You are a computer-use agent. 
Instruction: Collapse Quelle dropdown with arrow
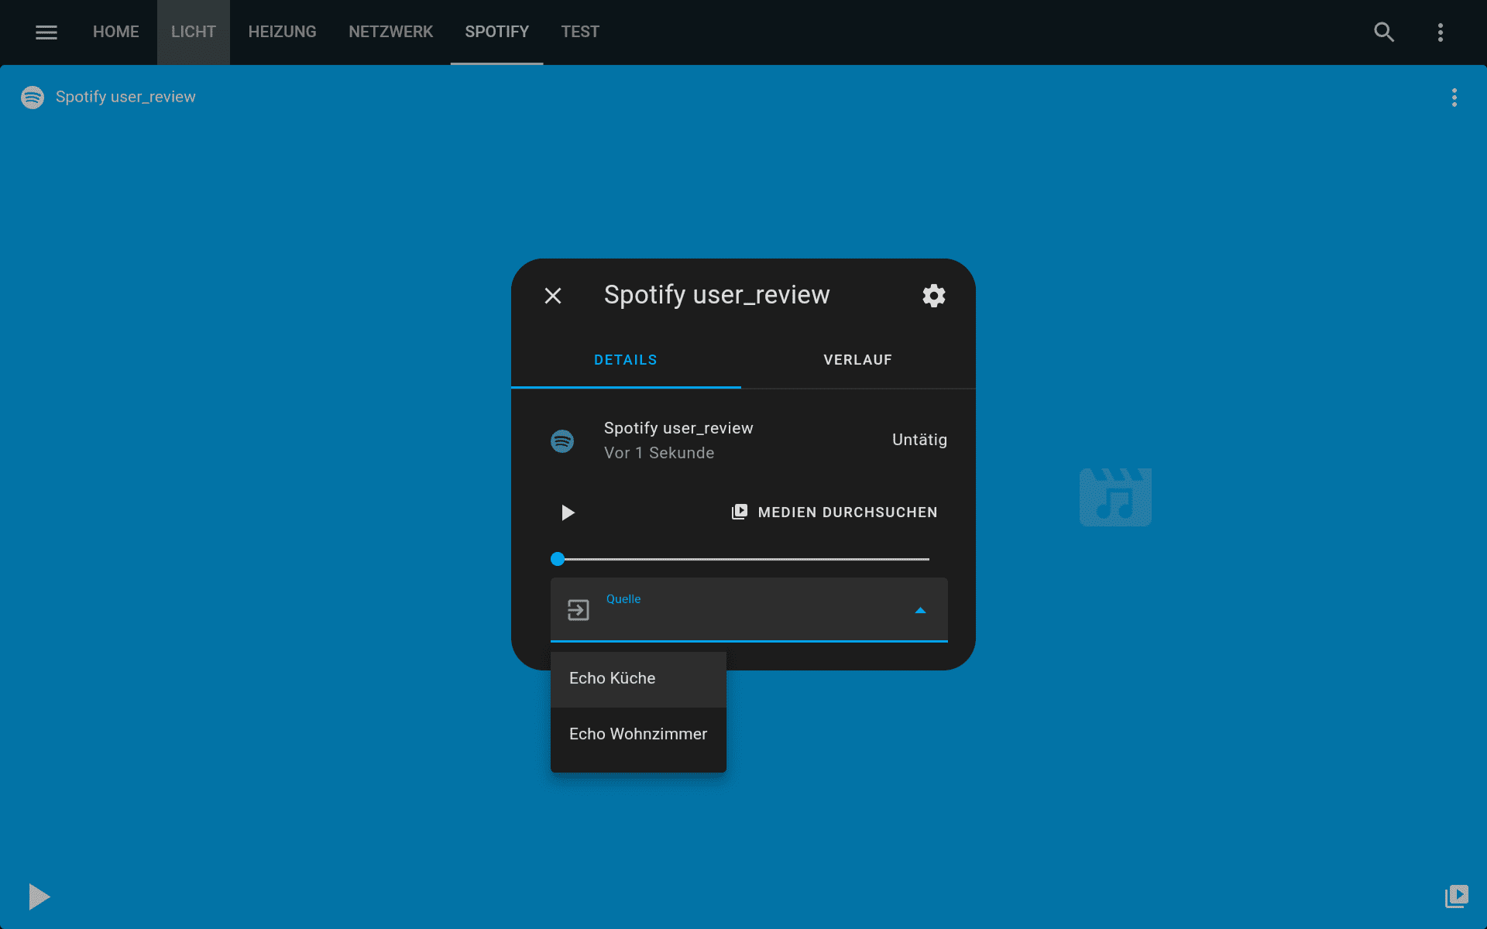click(x=920, y=611)
